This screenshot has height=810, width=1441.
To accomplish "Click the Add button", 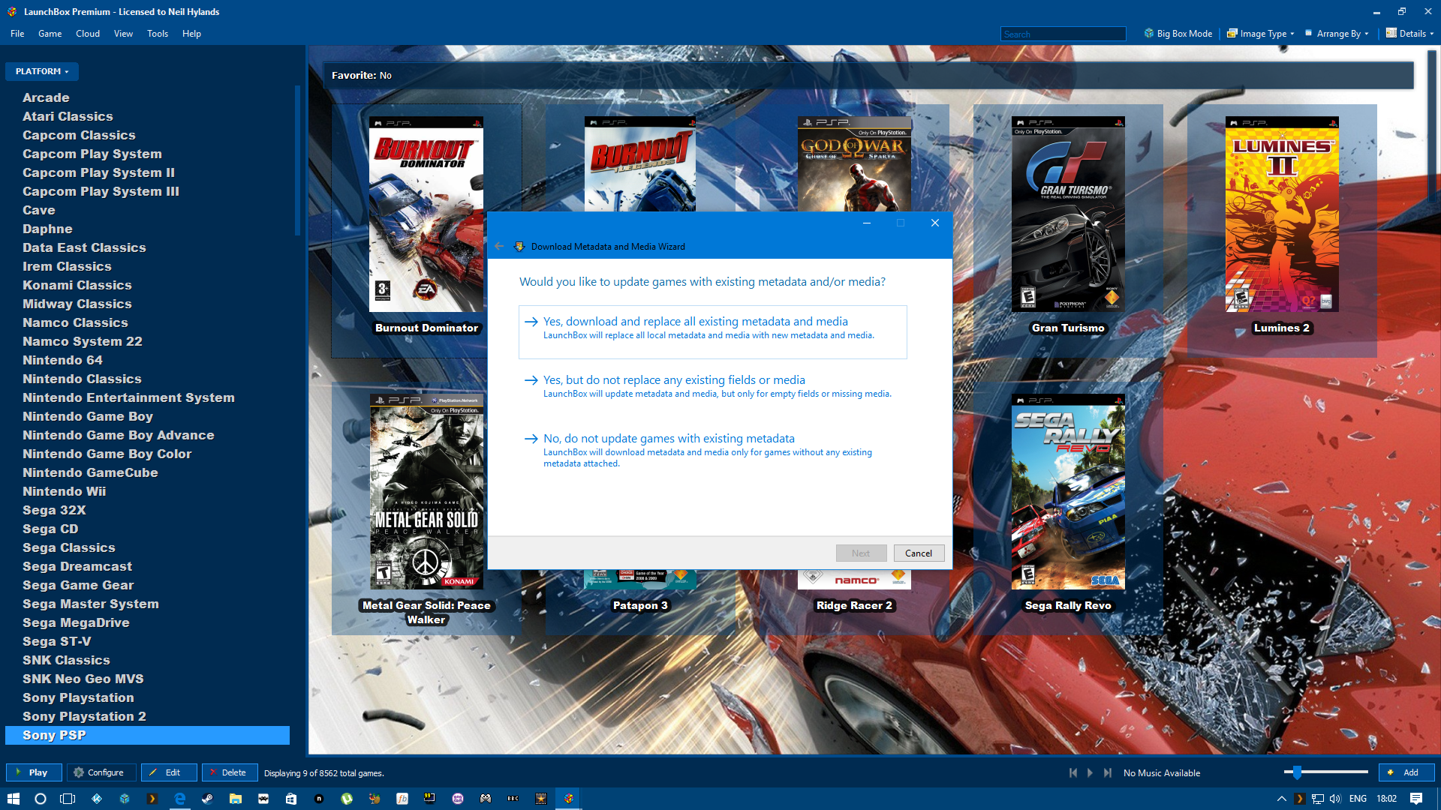I will click(1406, 772).
